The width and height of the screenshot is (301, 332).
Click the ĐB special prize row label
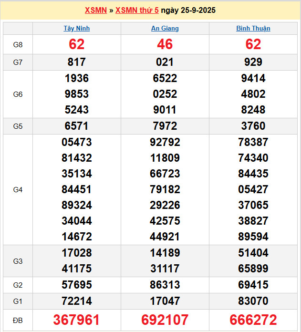tap(18, 320)
